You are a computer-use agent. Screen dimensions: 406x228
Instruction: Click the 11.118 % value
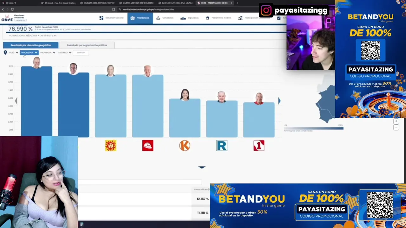point(203,213)
